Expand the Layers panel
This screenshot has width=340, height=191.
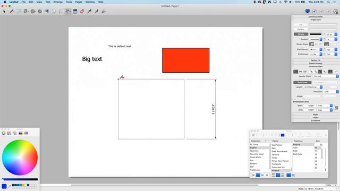coord(315,118)
